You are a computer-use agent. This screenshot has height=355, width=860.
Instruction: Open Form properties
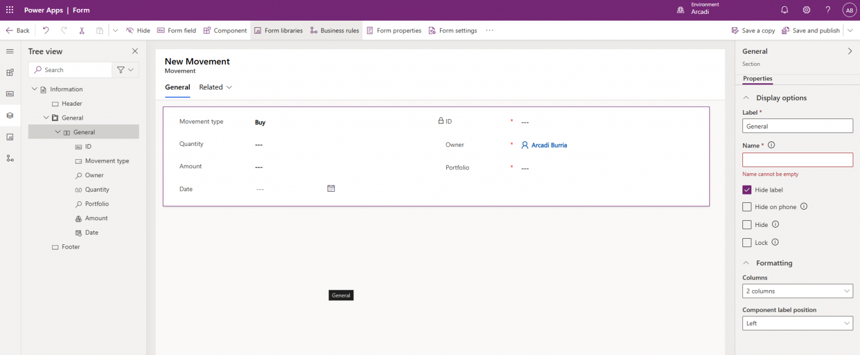394,30
